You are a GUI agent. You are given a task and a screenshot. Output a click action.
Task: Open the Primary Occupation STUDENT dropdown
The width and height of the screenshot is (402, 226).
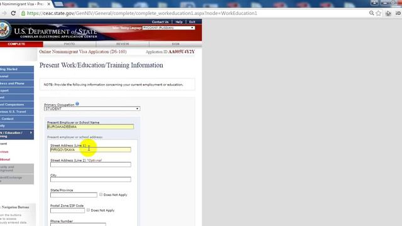click(92, 109)
